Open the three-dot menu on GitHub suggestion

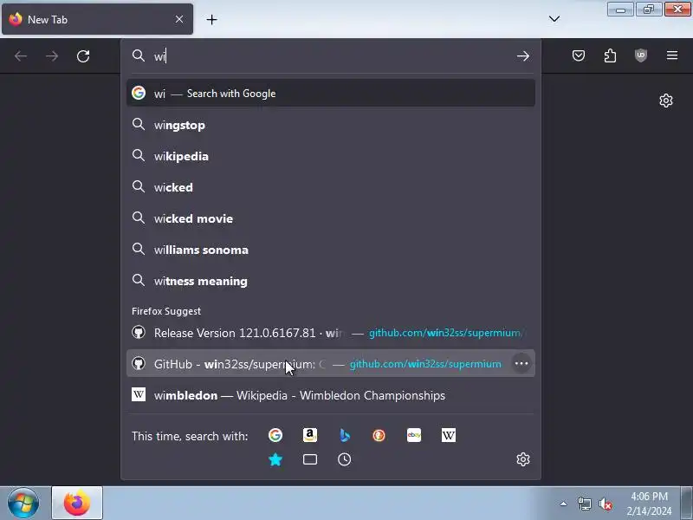pos(521,363)
